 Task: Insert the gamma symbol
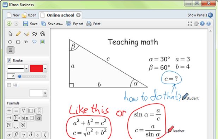(x=23, y=134)
